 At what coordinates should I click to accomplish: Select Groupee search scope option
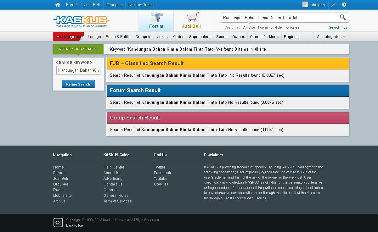tap(293, 27)
